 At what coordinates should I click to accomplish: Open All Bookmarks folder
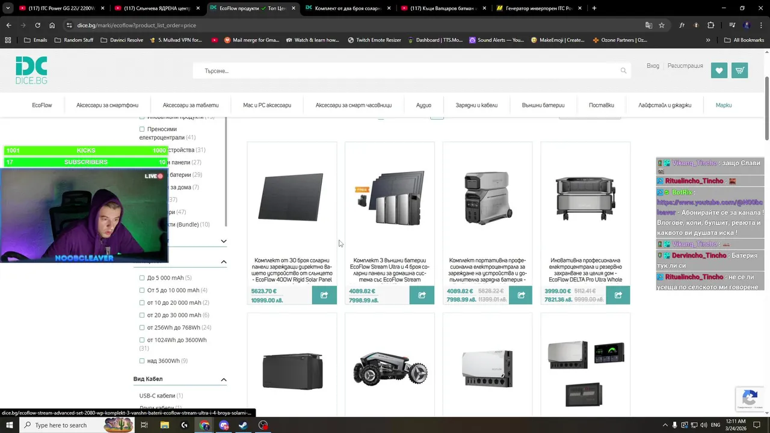pos(744,40)
